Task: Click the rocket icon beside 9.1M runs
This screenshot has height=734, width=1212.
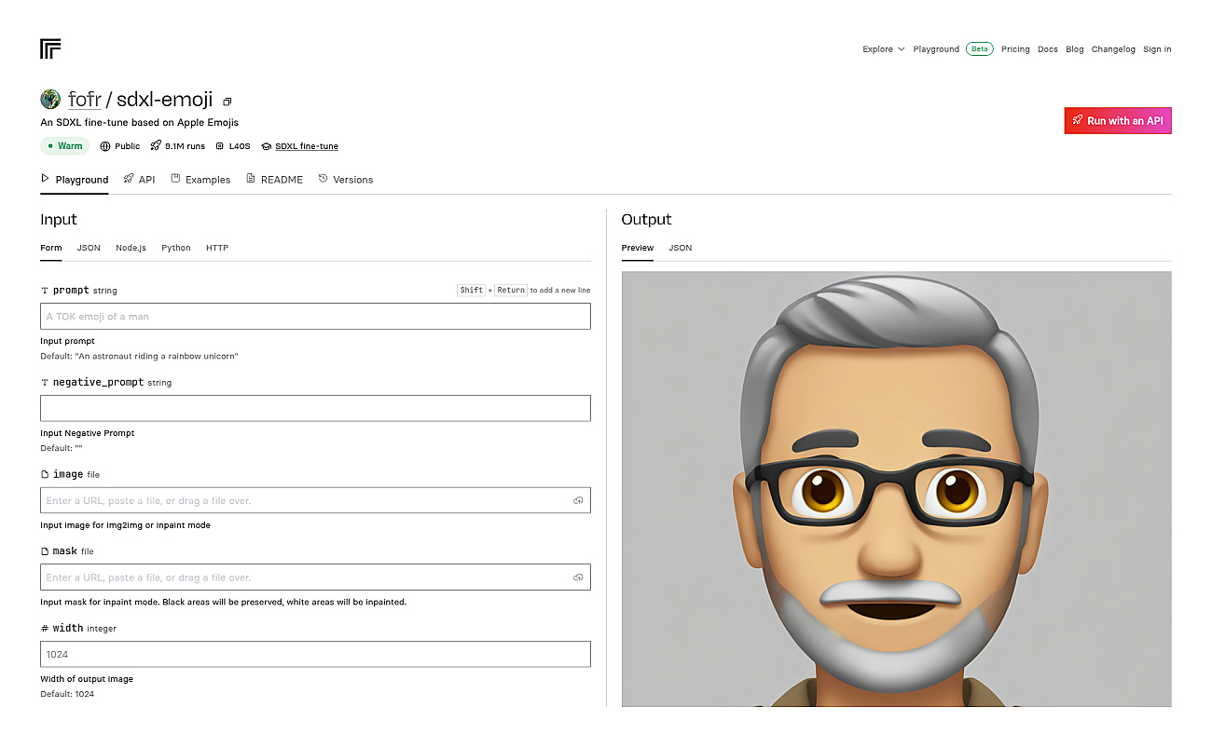Action: point(156,146)
